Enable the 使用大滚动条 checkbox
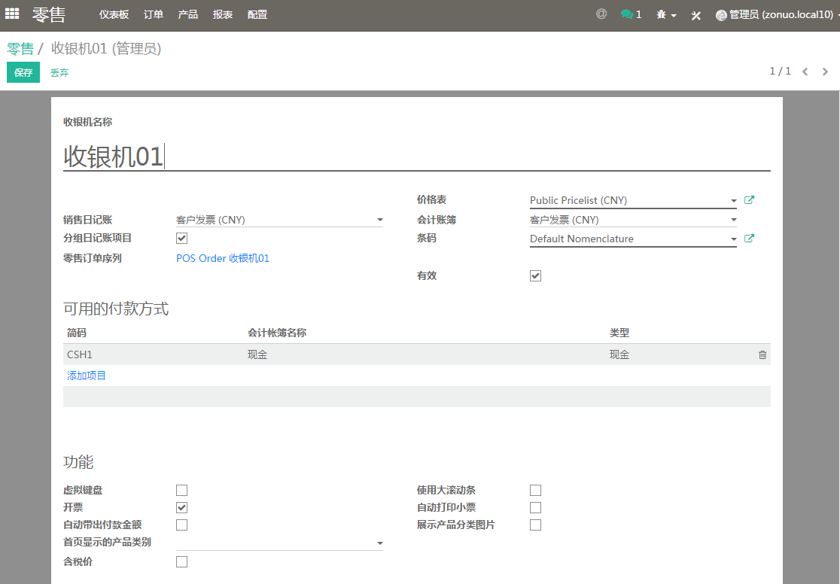This screenshot has width=840, height=584. (x=535, y=490)
